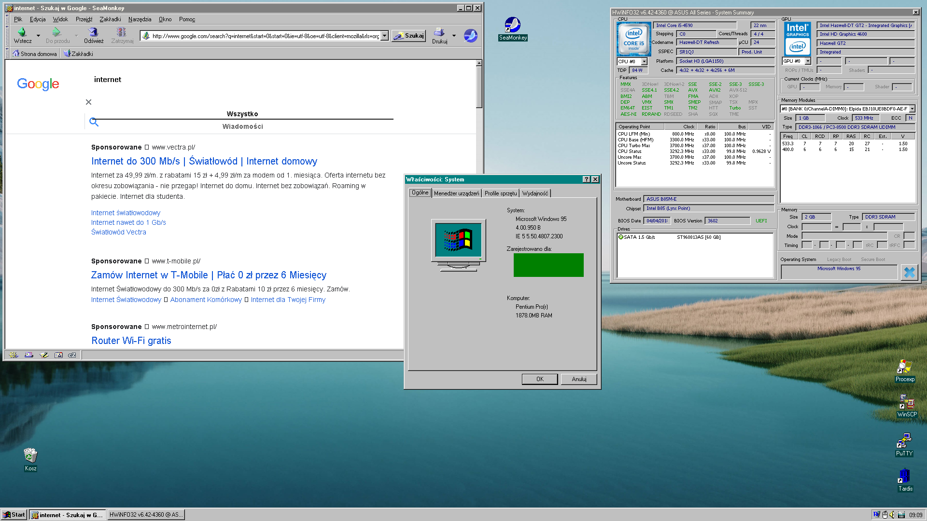The width and height of the screenshot is (927, 521).
Task: Open the Plik menu in SeaMonkey
Action: coord(18,19)
